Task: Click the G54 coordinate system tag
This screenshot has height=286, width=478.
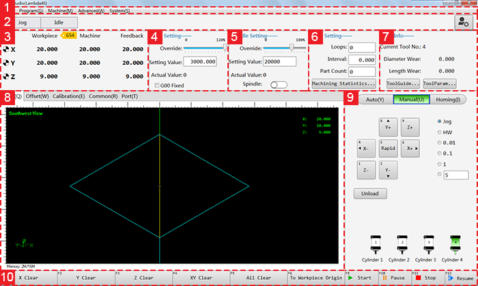Action: pyautogui.click(x=68, y=35)
